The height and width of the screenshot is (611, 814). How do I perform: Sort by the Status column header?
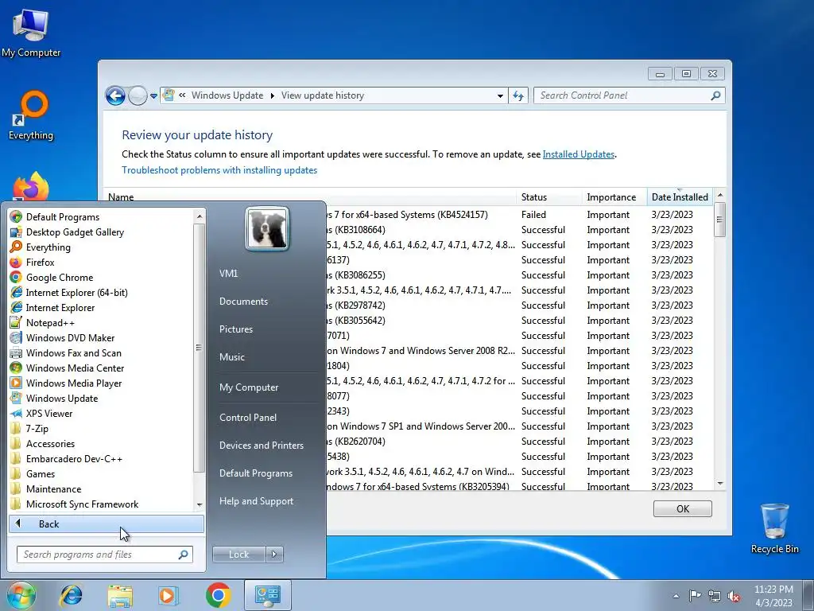(x=549, y=197)
